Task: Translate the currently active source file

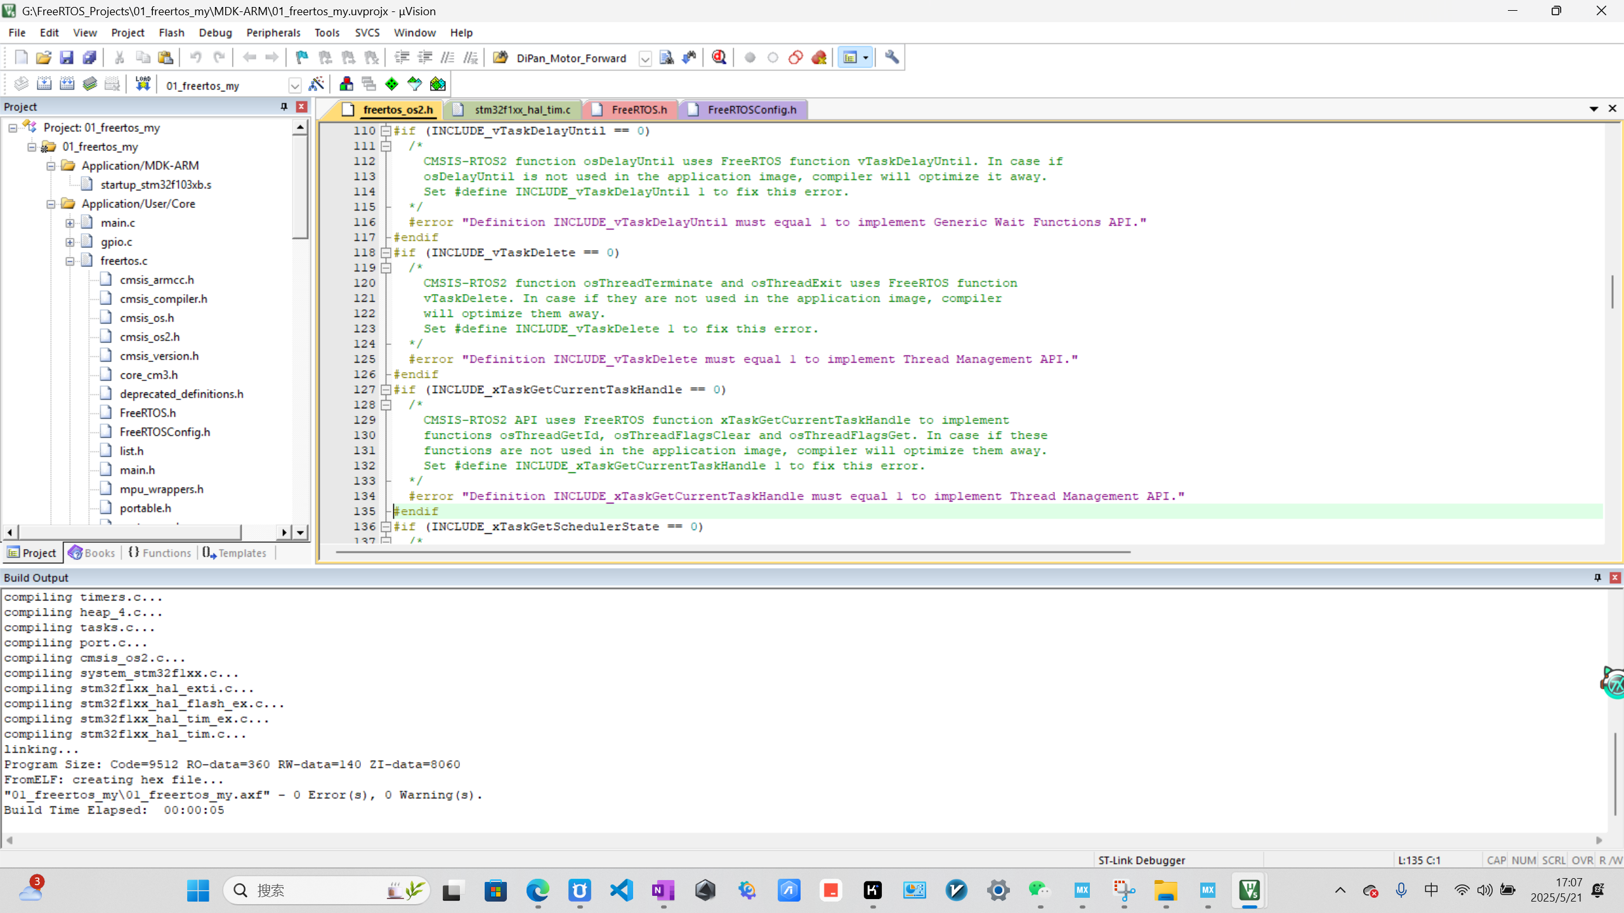Action: click(x=20, y=83)
